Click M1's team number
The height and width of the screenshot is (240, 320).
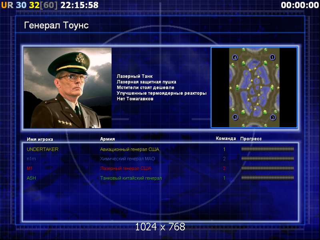click(224, 168)
